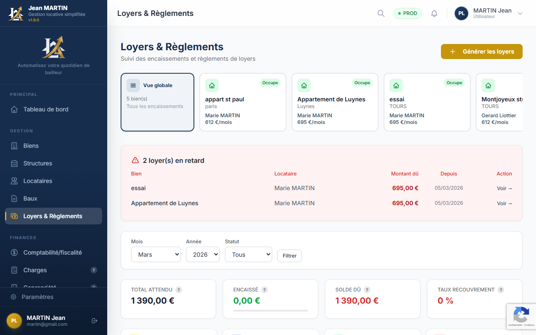The image size is (536, 335).
Task: Click the Baux document icon
Action: coord(14,198)
